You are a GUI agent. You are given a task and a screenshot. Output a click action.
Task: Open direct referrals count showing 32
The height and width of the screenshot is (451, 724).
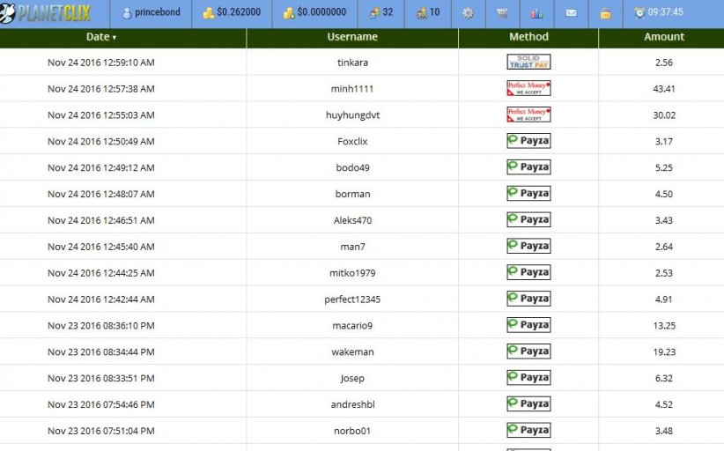pos(381,13)
